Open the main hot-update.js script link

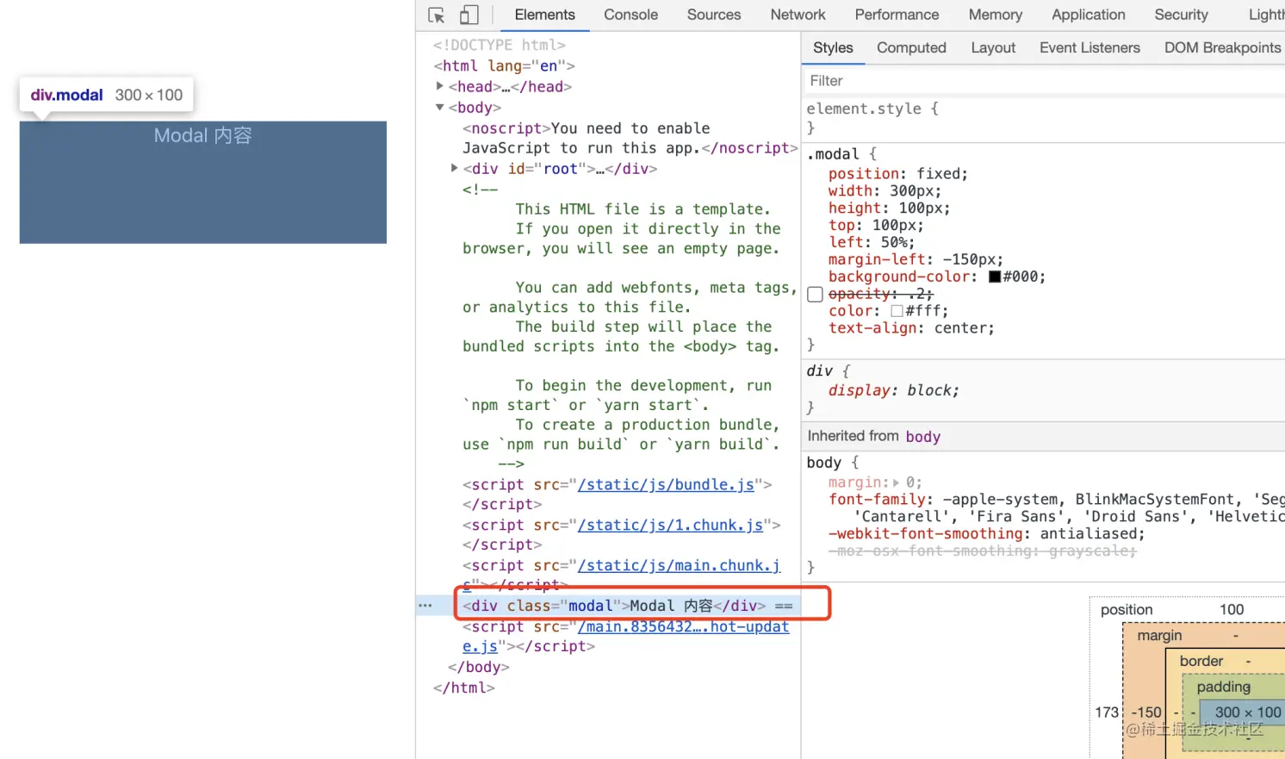tap(684, 626)
